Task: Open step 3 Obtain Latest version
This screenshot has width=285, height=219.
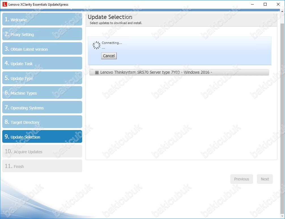Action: [42, 48]
